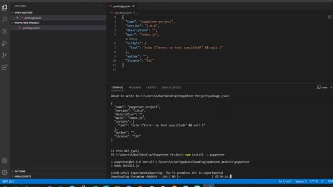
Task: Click Ln 1, Col 1 in status bar
Action: point(285,181)
